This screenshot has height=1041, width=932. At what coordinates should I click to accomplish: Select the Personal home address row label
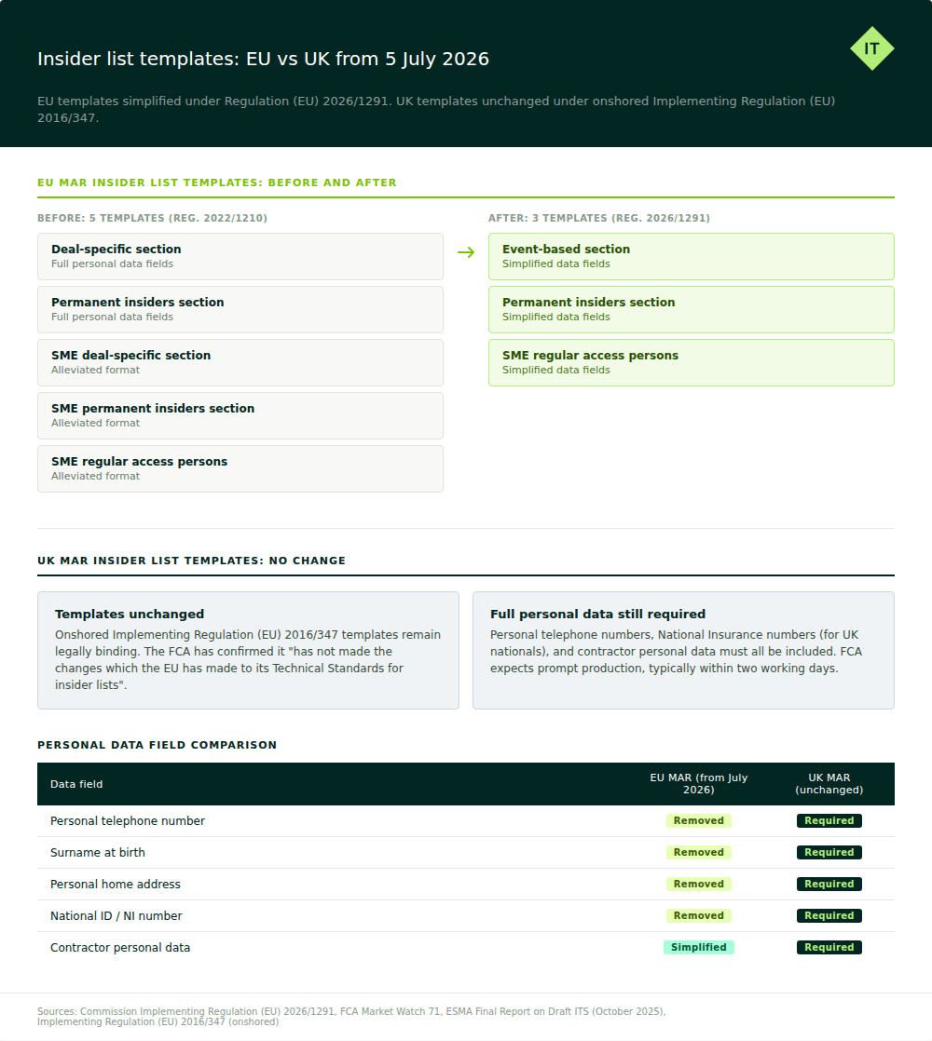pos(116,885)
